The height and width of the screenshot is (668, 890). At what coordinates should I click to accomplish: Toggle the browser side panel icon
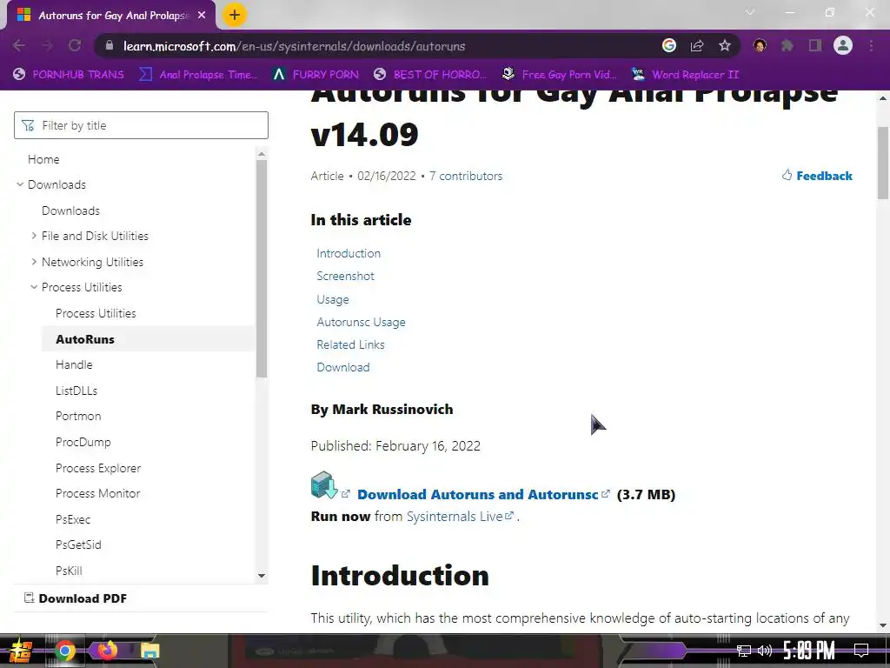tap(815, 45)
